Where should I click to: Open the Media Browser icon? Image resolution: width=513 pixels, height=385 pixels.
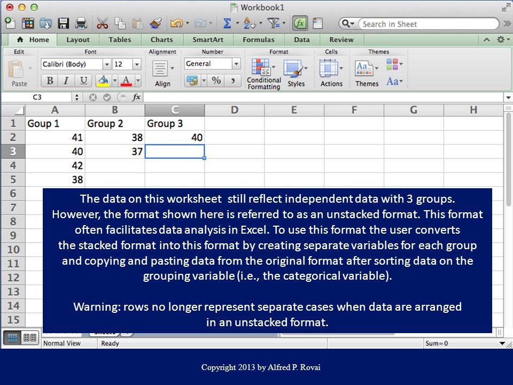(x=317, y=24)
